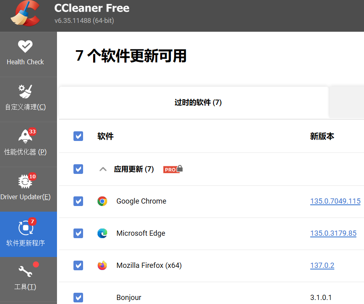The height and width of the screenshot is (304, 364).
Task: Open the second tab beside 过时的软件
Action: click(x=347, y=102)
